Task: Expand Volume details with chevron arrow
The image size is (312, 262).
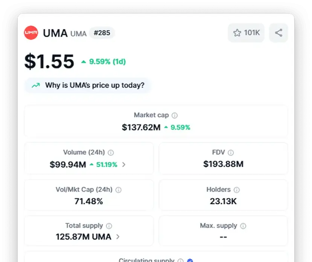Action: (124, 165)
